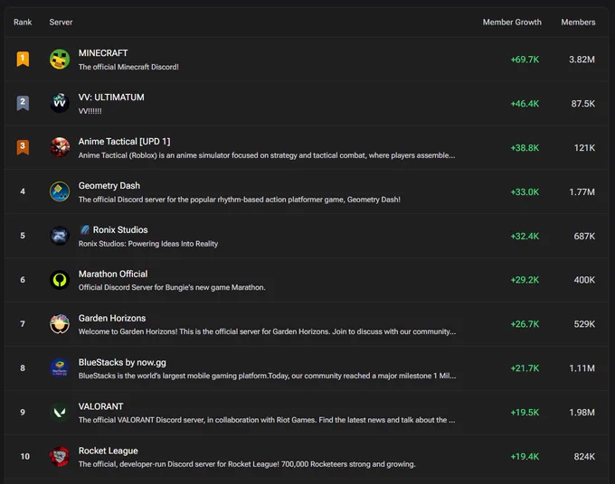Select the gold rank 1 badge
The image size is (615, 484).
tap(23, 59)
